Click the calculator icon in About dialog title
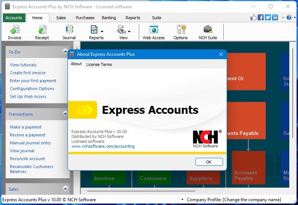Screen dimensions: 298x205 point(72,55)
